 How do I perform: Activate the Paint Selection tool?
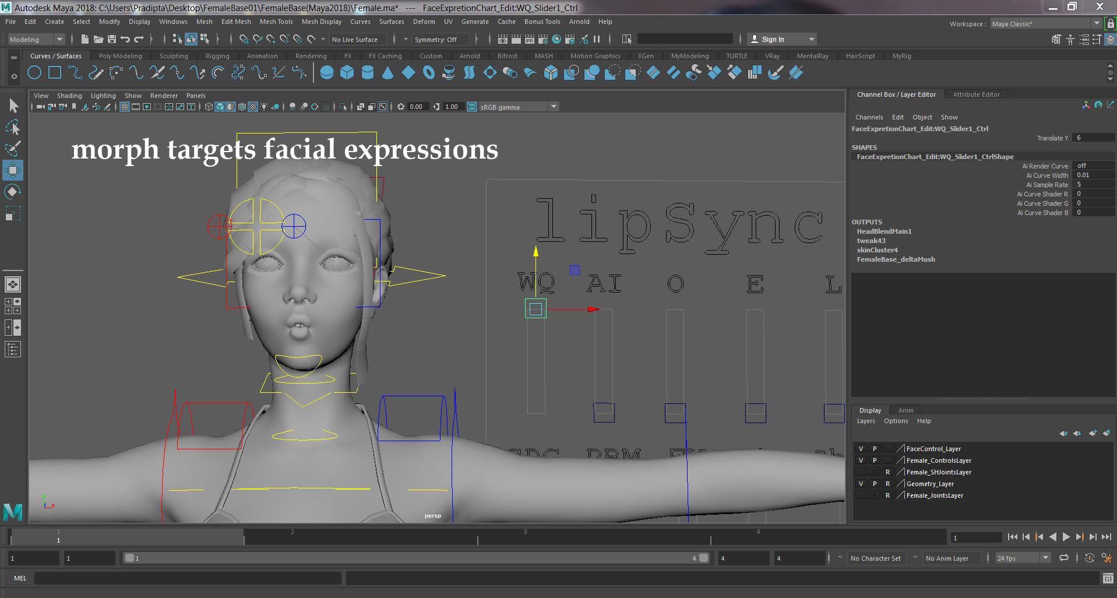[13, 149]
